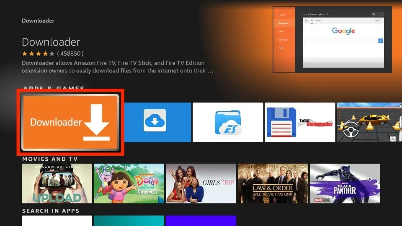Select the white tile under Search in Apps
The image size is (402, 226).
(57, 221)
